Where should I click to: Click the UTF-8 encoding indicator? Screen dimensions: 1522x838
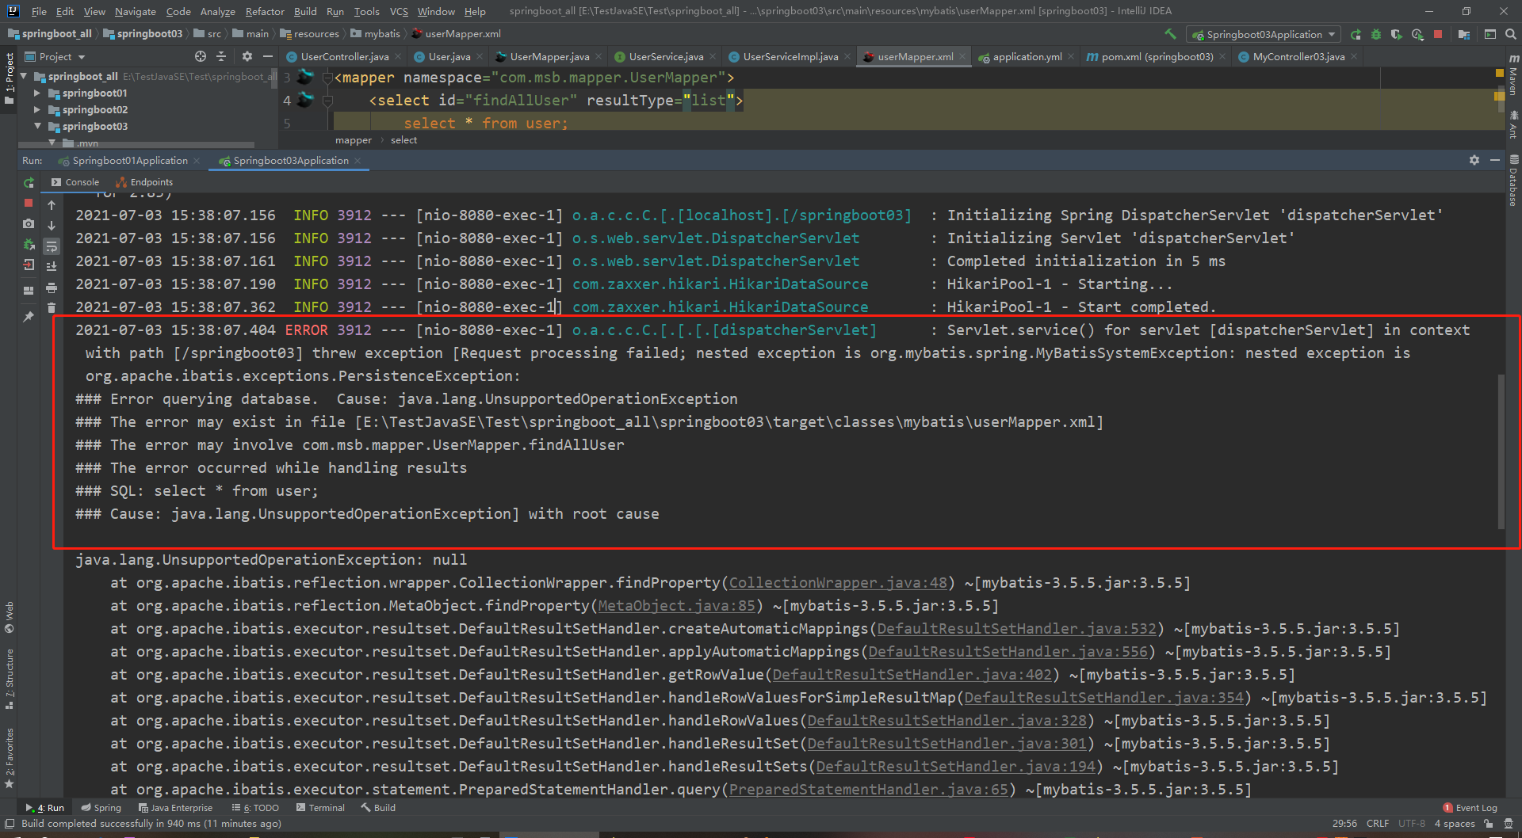[x=1411, y=824]
